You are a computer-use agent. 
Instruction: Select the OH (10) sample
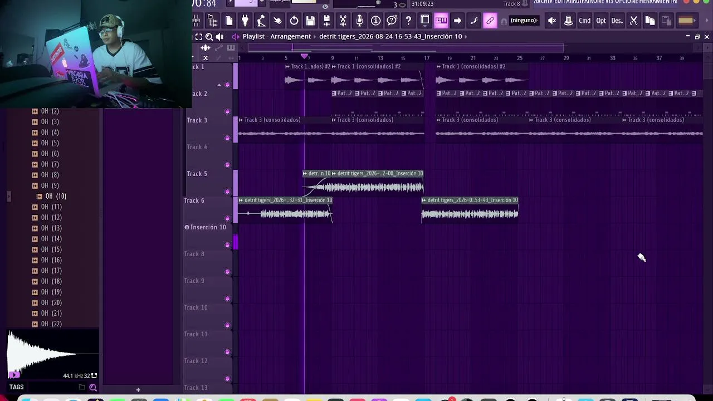[56, 196]
